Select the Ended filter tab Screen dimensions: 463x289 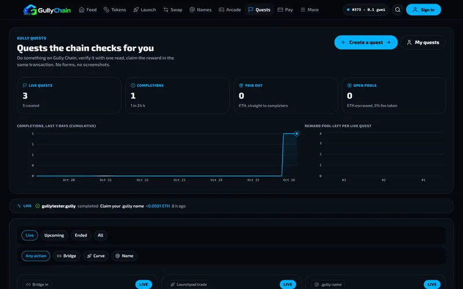(80, 235)
